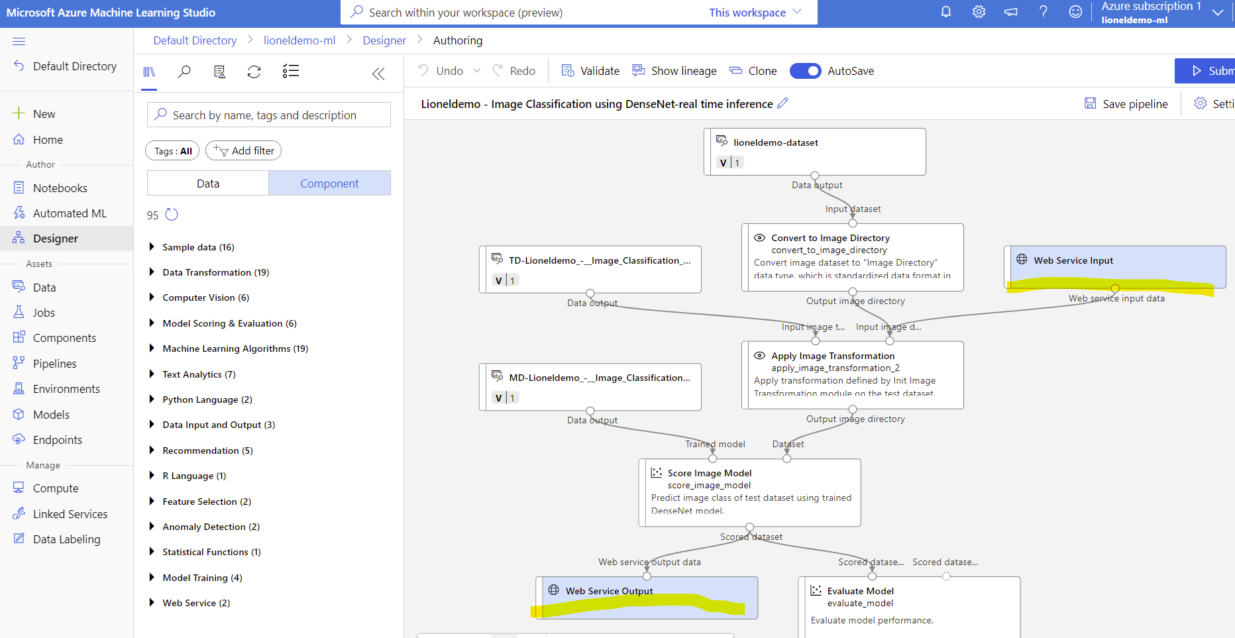
Task: Collapse the asset panel with double chevron
Action: pyautogui.click(x=378, y=74)
